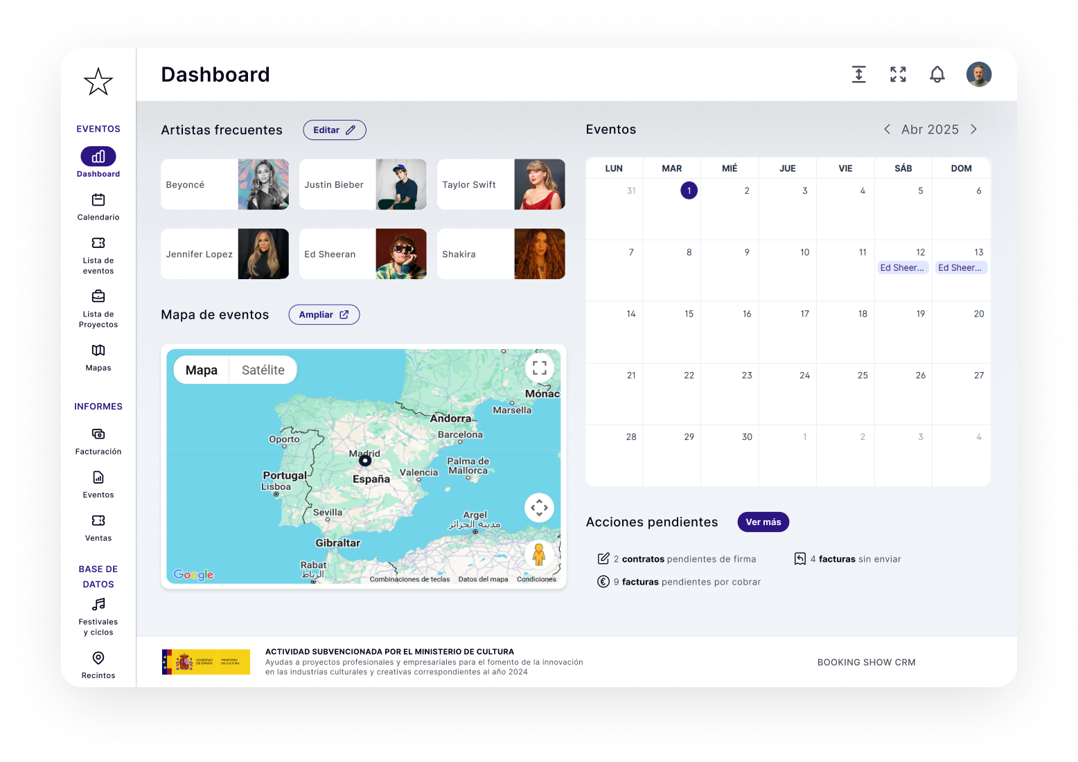The image size is (1078, 762).
Task: Go to Lista de Proyectos
Action: 98,308
